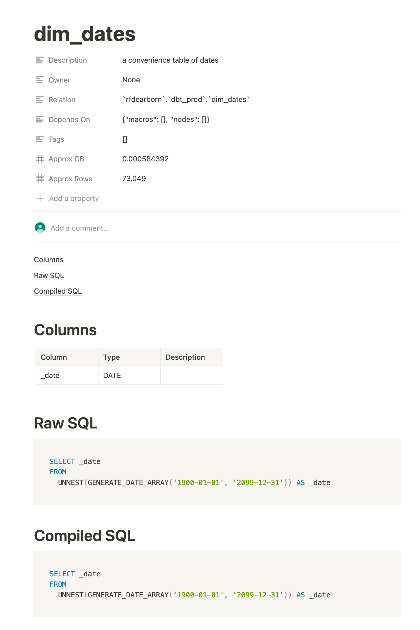Open the Raw SQL table-of-contents link

[x=49, y=275]
